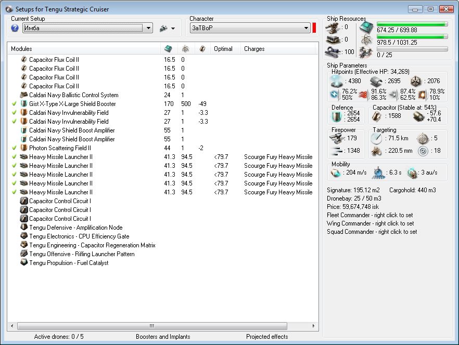Image resolution: width=459 pixels, height=345 pixels.
Task: Toggle fifth Heavy Missile Launcher II checkmark
Action: pos(14,192)
